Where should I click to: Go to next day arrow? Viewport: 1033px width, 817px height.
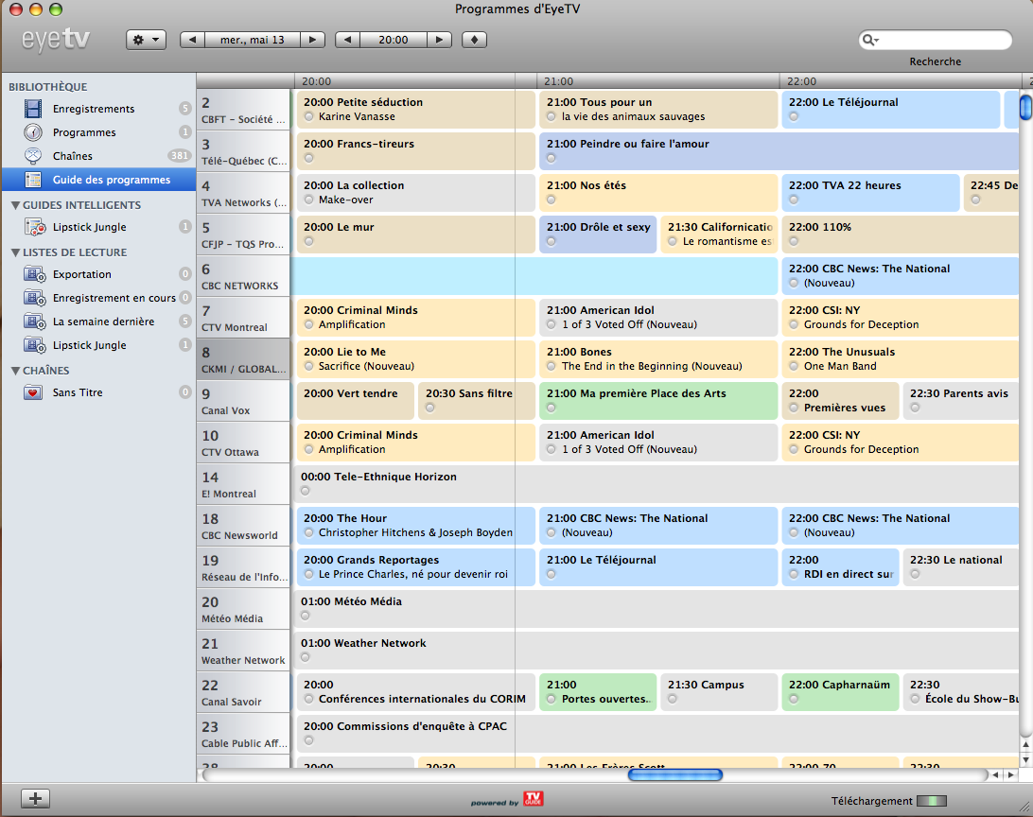(x=312, y=40)
